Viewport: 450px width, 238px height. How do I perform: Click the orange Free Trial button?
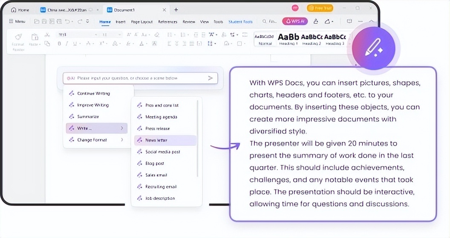click(320, 8)
